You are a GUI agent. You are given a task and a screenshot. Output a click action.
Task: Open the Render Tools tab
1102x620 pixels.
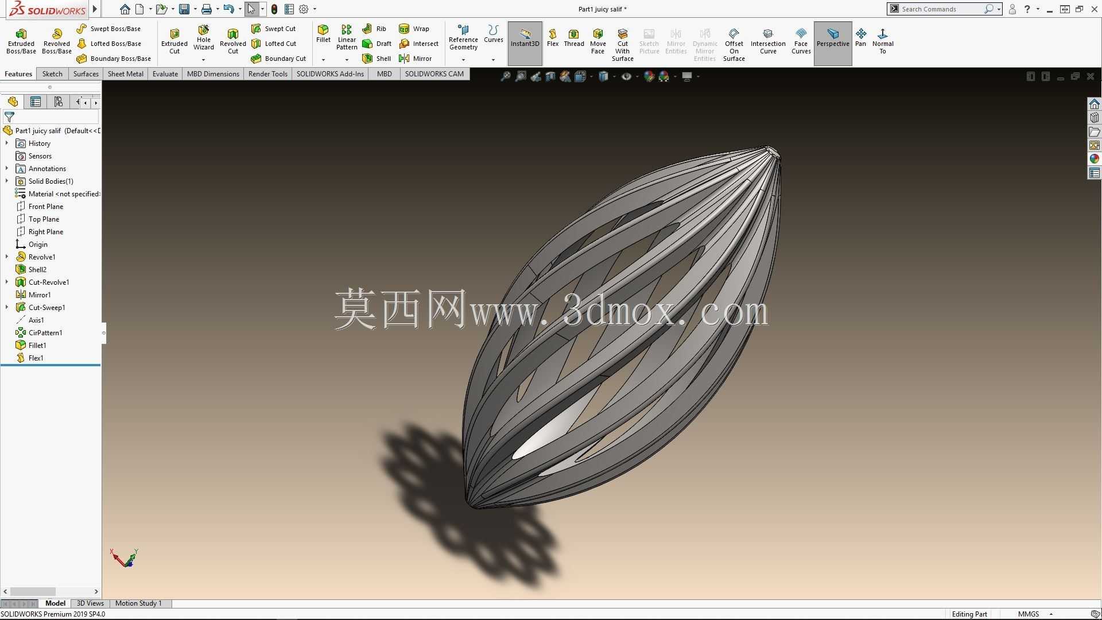tap(268, 74)
